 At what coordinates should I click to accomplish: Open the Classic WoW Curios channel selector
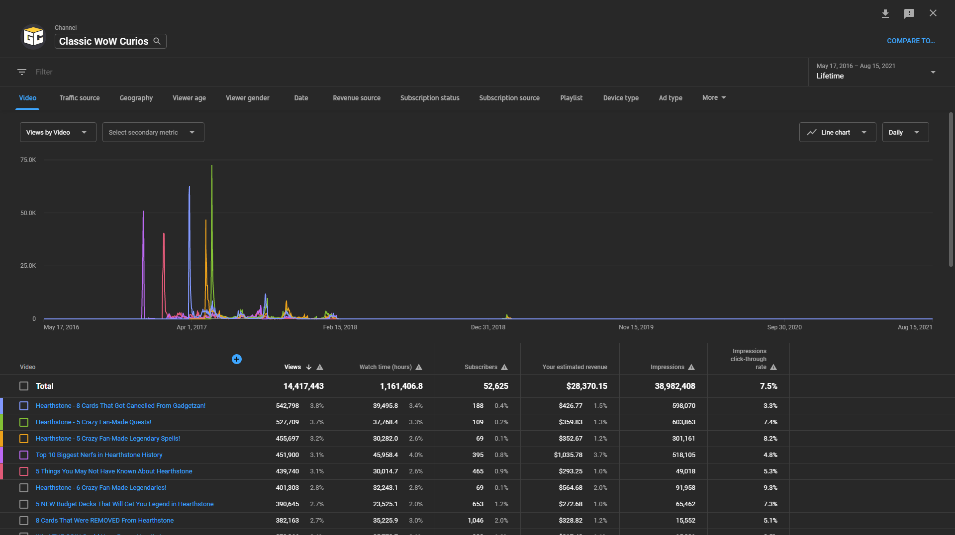tap(110, 41)
